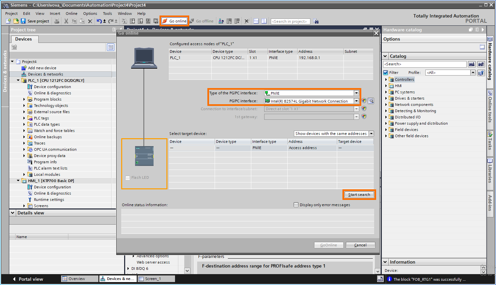Click the Print toolbar icon

pyautogui.click(x=57, y=21)
